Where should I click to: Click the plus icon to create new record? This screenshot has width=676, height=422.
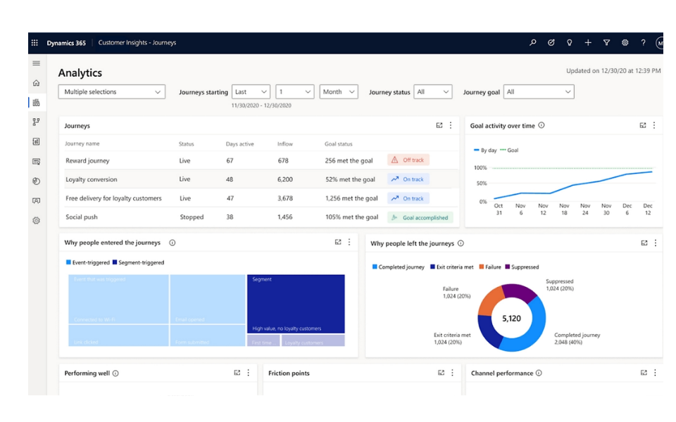587,43
